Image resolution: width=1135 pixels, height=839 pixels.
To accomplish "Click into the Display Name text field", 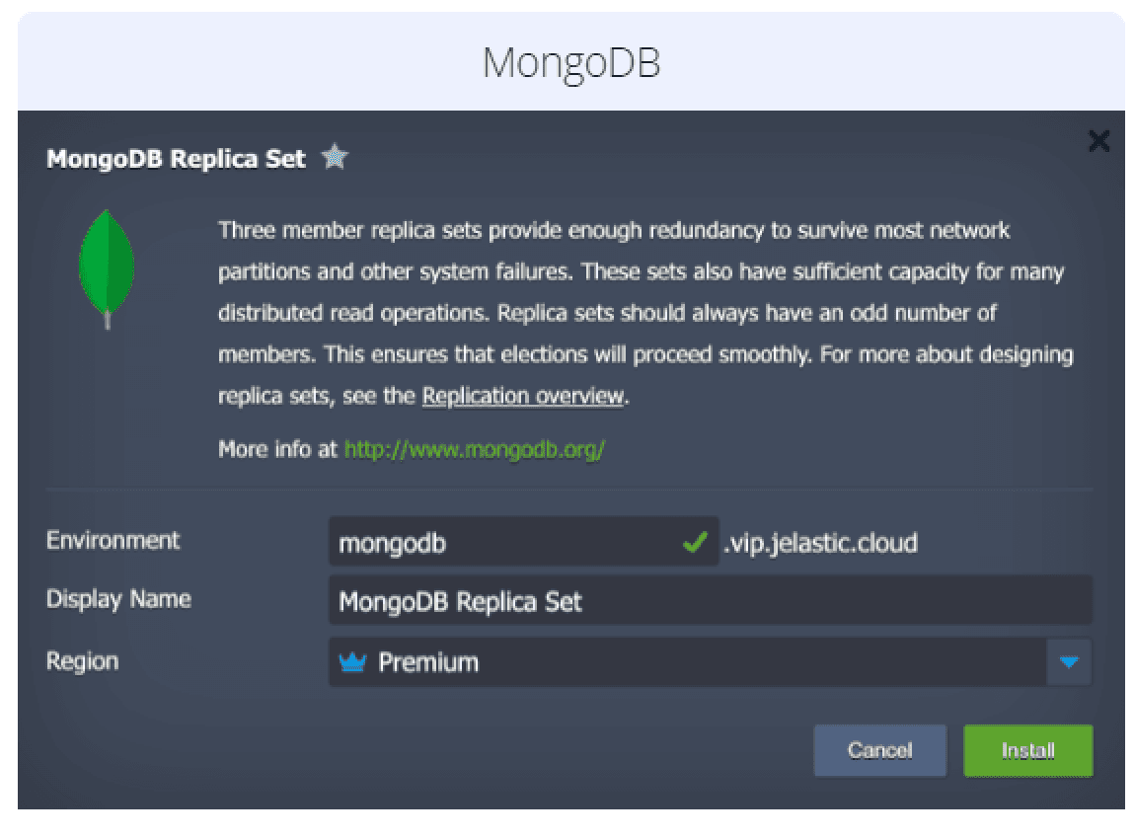I will (x=709, y=601).
